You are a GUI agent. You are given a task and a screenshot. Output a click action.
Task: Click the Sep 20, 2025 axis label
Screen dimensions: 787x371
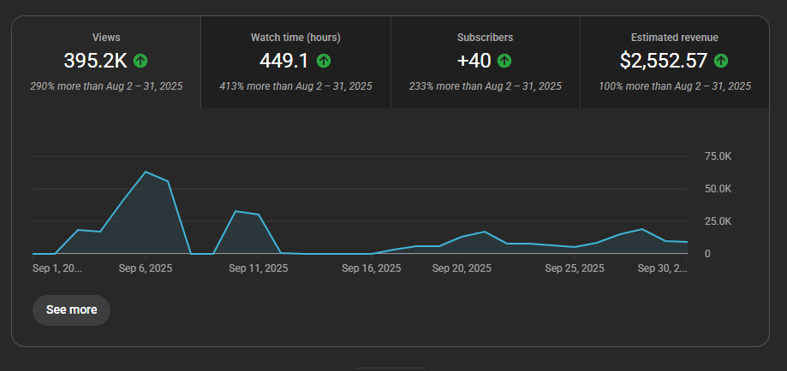(462, 268)
